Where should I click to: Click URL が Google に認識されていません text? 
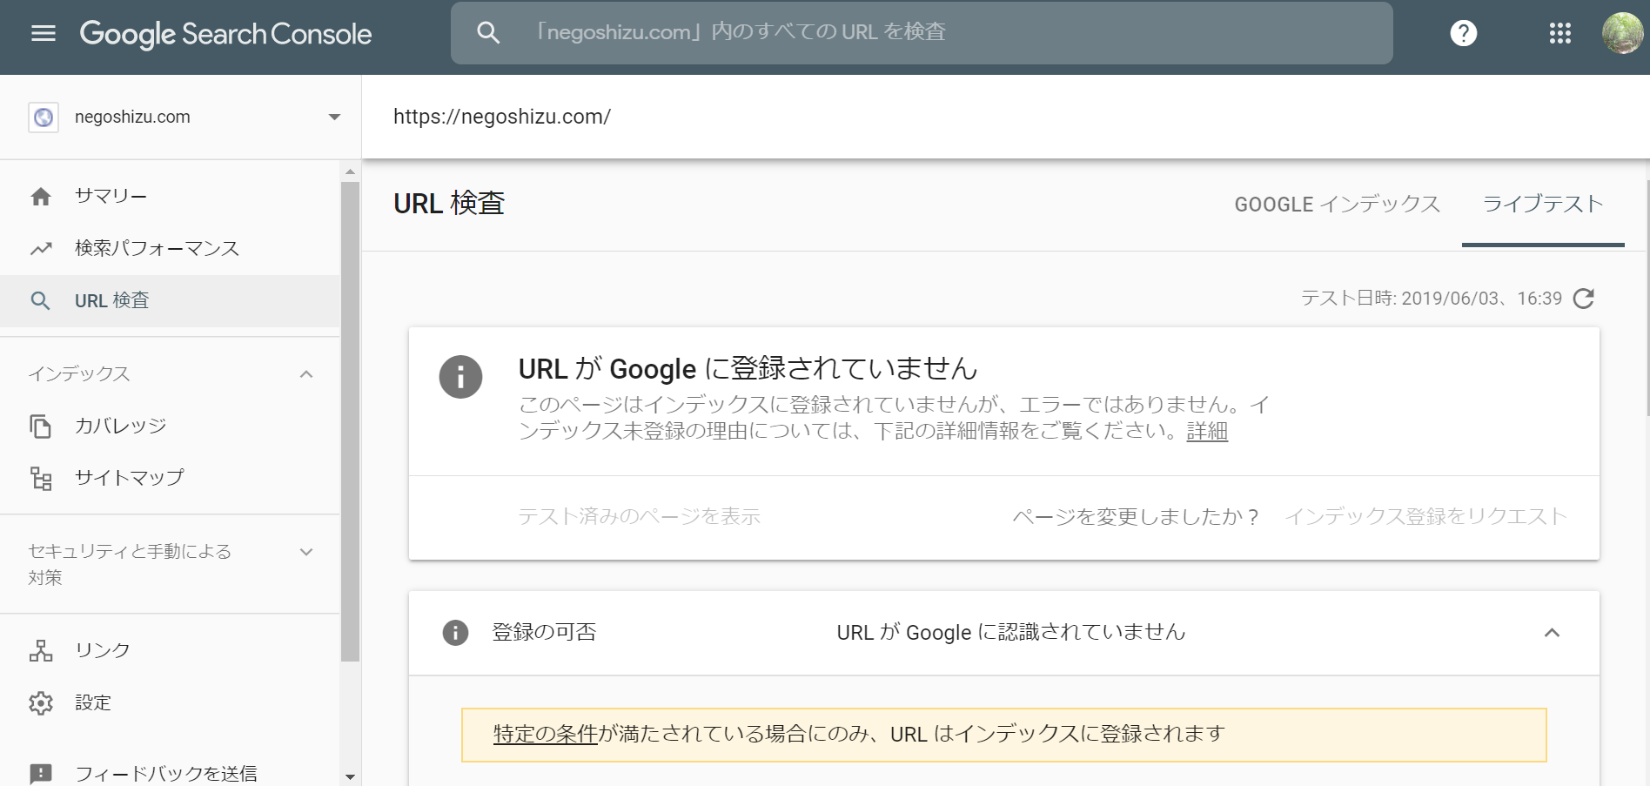click(1010, 633)
